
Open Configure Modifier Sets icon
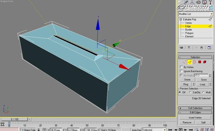click(x=209, y=48)
